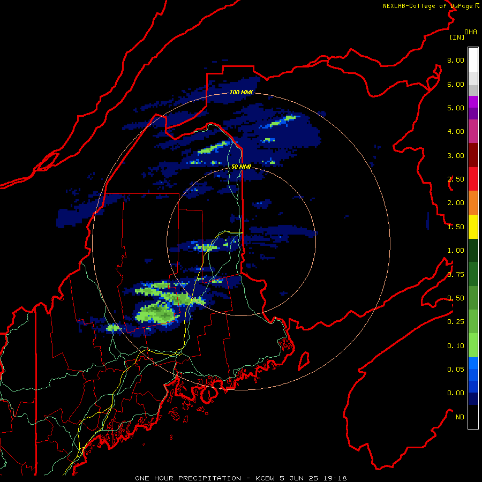
Task: Click the 0.25 legend value
Action: (x=456, y=322)
